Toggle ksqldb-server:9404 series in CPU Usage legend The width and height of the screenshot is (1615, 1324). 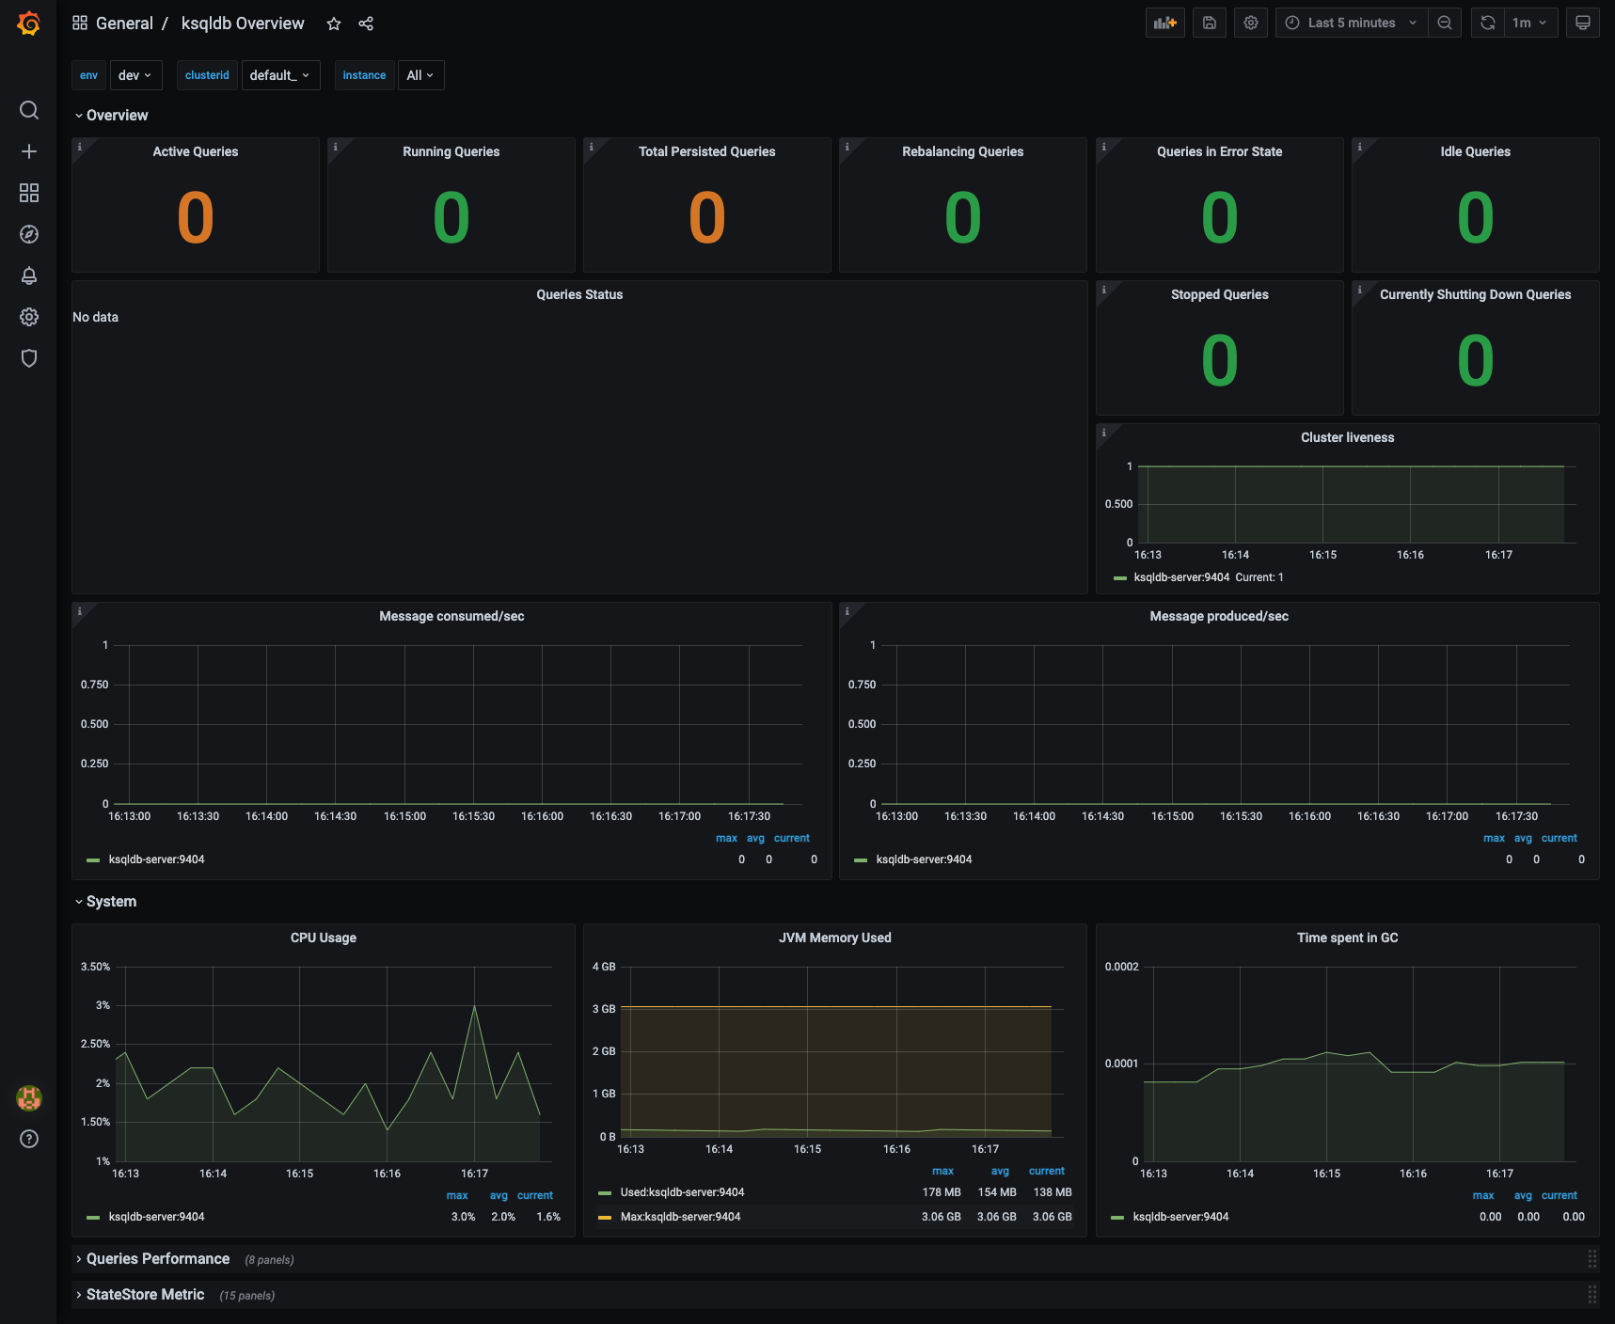point(156,1217)
